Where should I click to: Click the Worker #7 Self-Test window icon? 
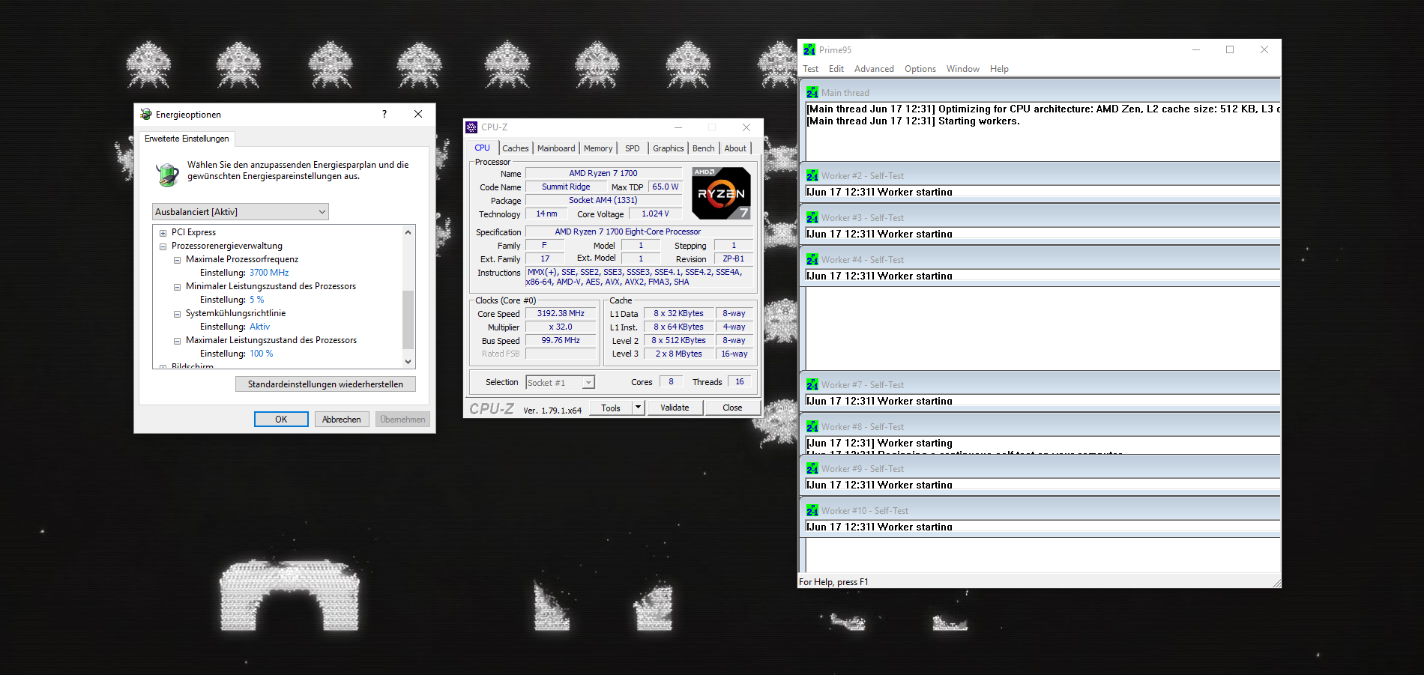[812, 385]
